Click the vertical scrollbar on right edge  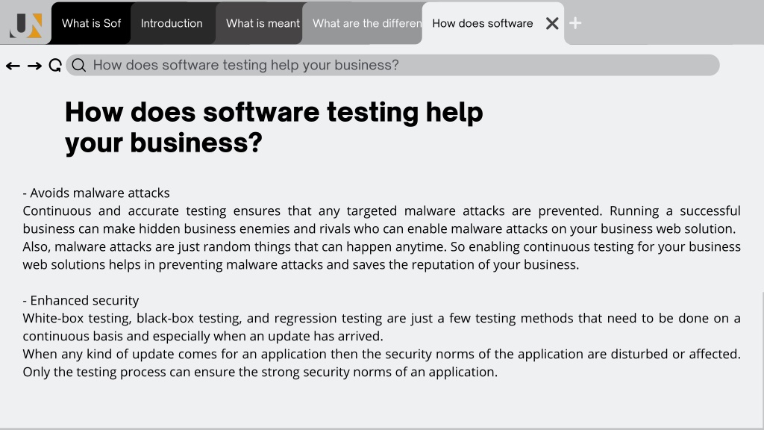763,360
